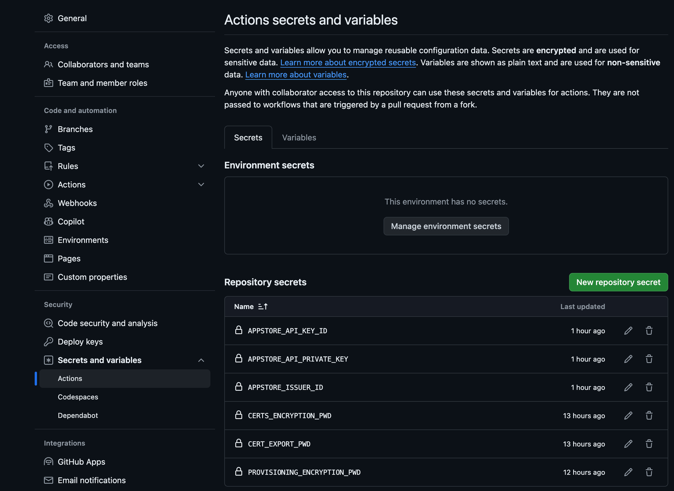
Task: Open Learn more about variables link
Action: coord(296,75)
